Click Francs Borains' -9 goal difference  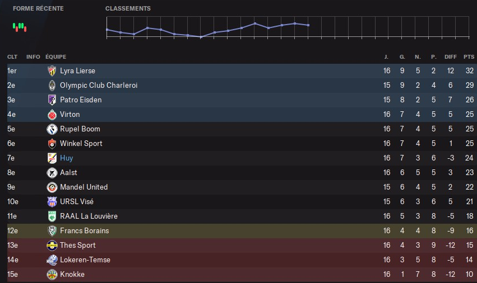(x=451, y=231)
